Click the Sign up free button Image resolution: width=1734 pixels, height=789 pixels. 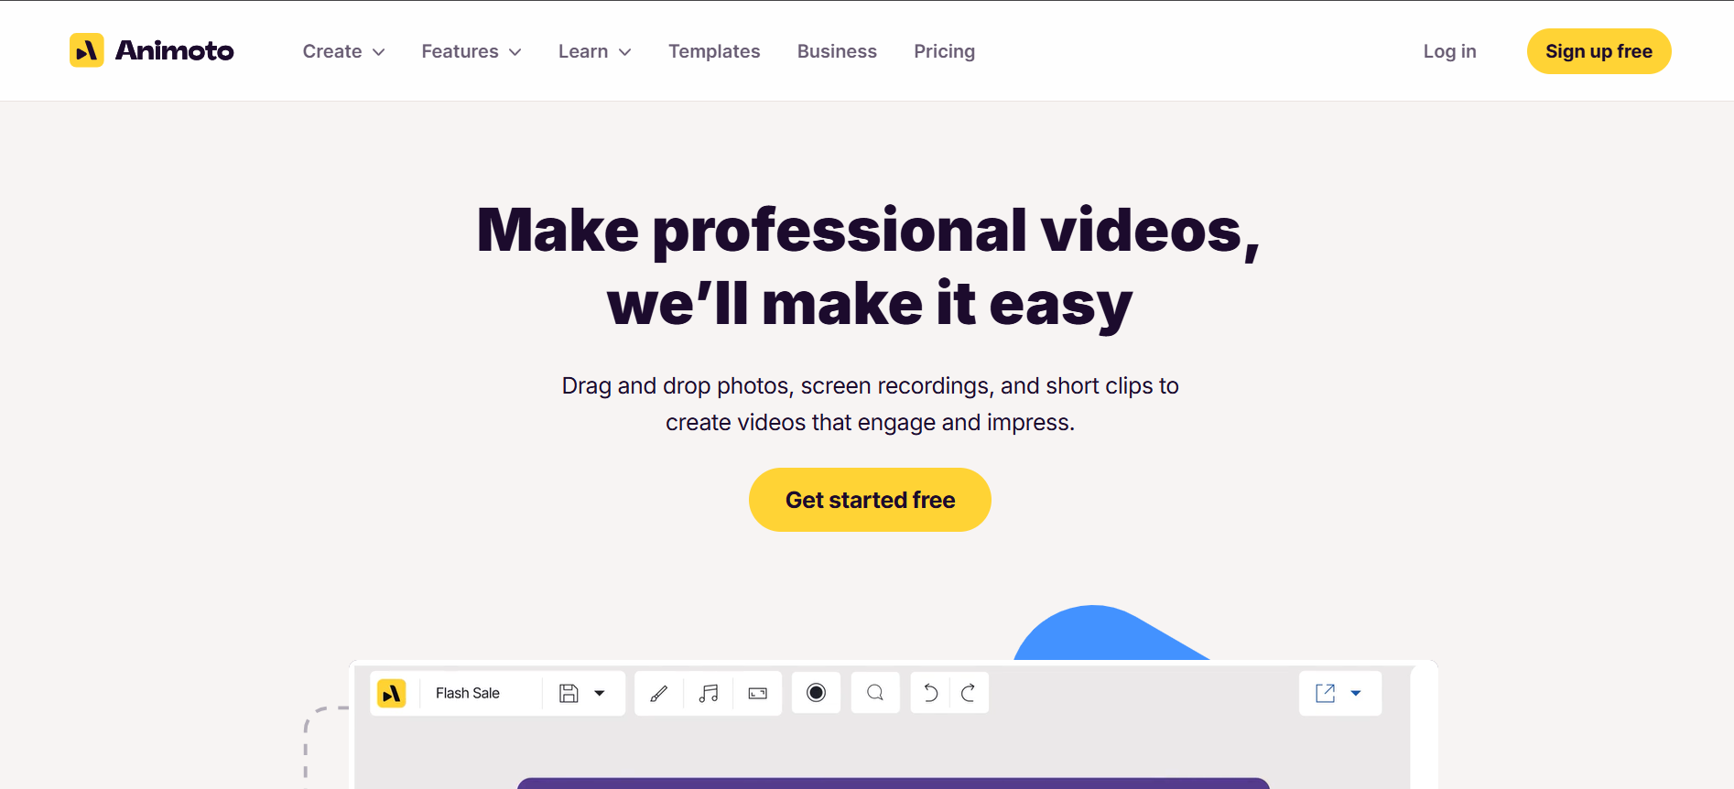click(x=1599, y=51)
